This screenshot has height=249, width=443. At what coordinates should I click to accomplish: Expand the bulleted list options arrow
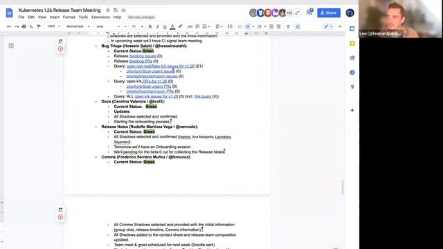click(253, 26)
